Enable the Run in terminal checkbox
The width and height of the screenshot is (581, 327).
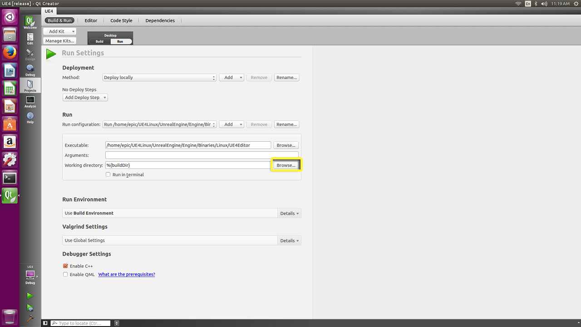108,174
